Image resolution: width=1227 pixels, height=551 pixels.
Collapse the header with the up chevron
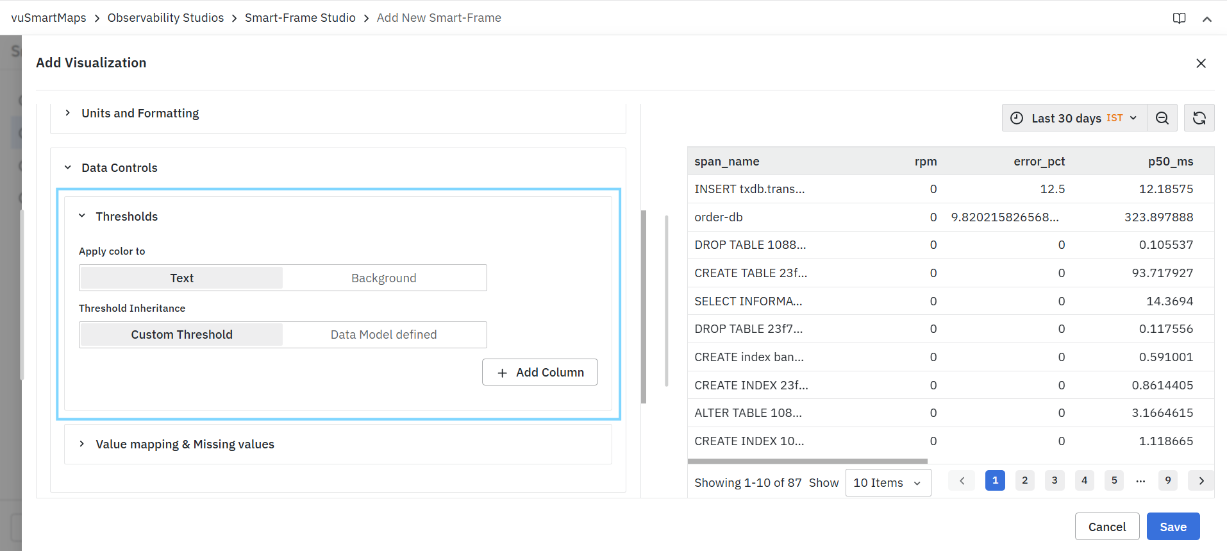1207,19
